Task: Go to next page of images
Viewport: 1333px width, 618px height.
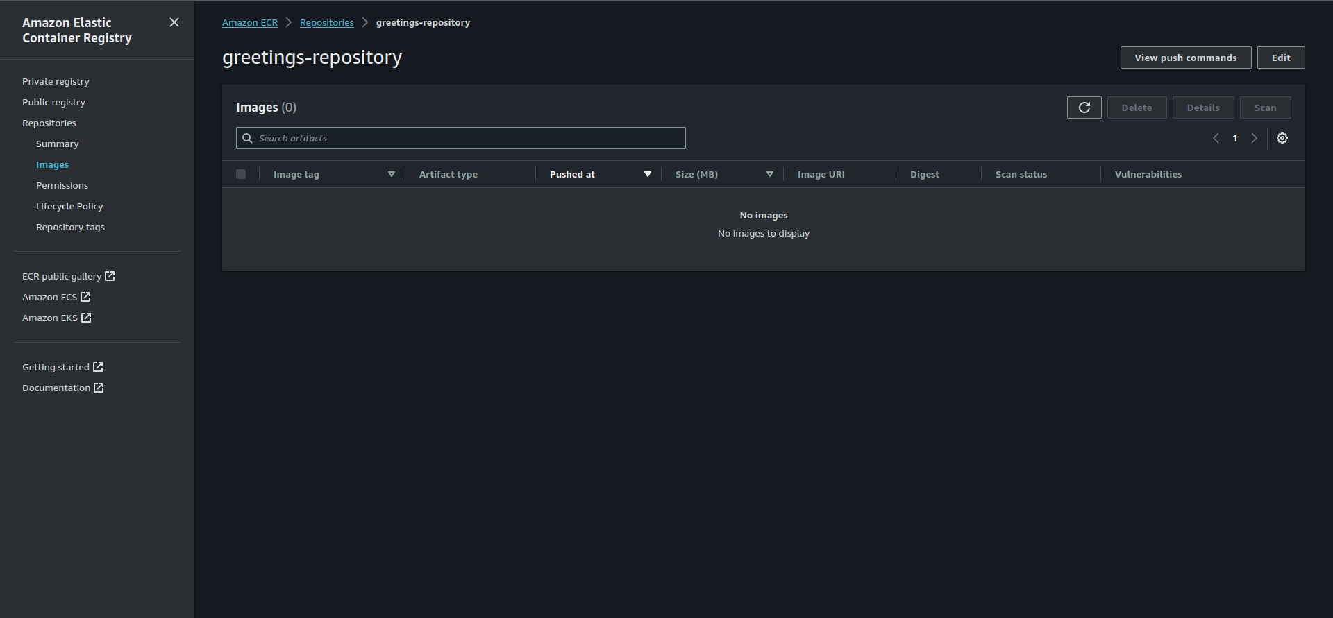Action: pos(1254,138)
